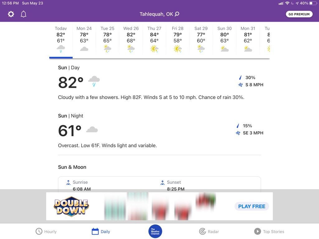The image size is (319, 239).
Task: Open Top Stories play icon
Action: point(258,231)
